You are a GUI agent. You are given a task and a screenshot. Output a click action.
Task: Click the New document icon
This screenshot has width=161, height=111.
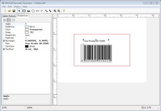point(5,11)
